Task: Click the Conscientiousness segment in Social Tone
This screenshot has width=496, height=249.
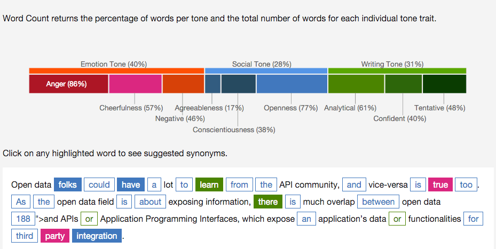Action: (x=238, y=84)
